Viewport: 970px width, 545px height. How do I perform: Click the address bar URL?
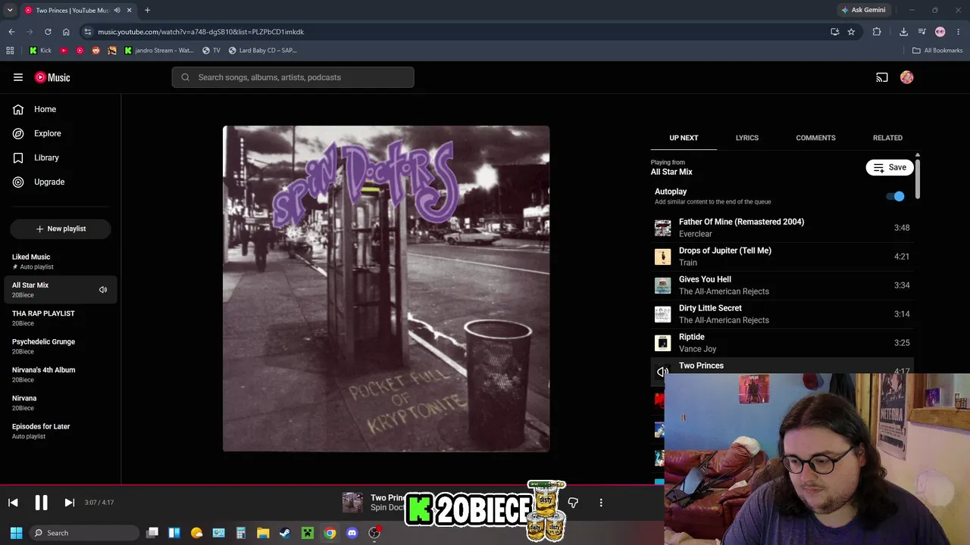[x=201, y=32]
